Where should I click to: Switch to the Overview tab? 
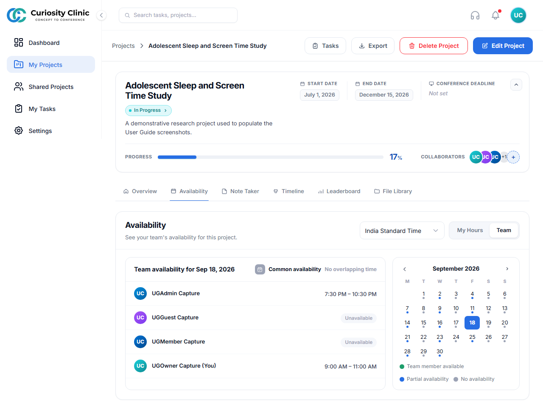(x=140, y=191)
